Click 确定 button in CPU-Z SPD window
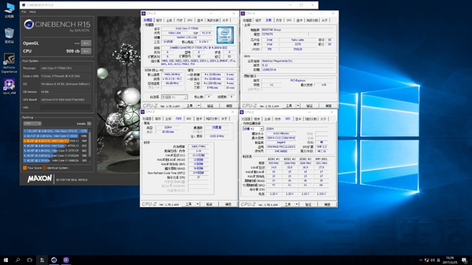Image resolution: width=472 pixels, height=265 pixels. click(x=327, y=204)
